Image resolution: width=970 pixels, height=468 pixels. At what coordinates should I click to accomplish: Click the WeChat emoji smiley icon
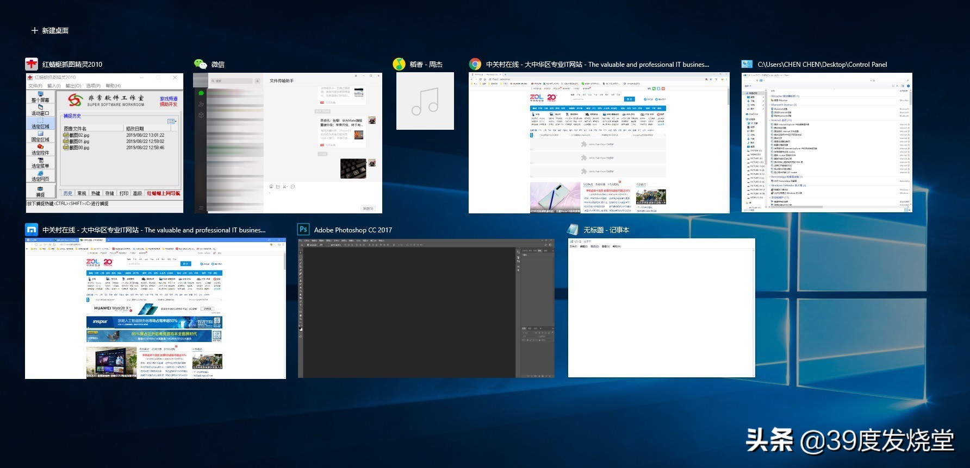271,187
